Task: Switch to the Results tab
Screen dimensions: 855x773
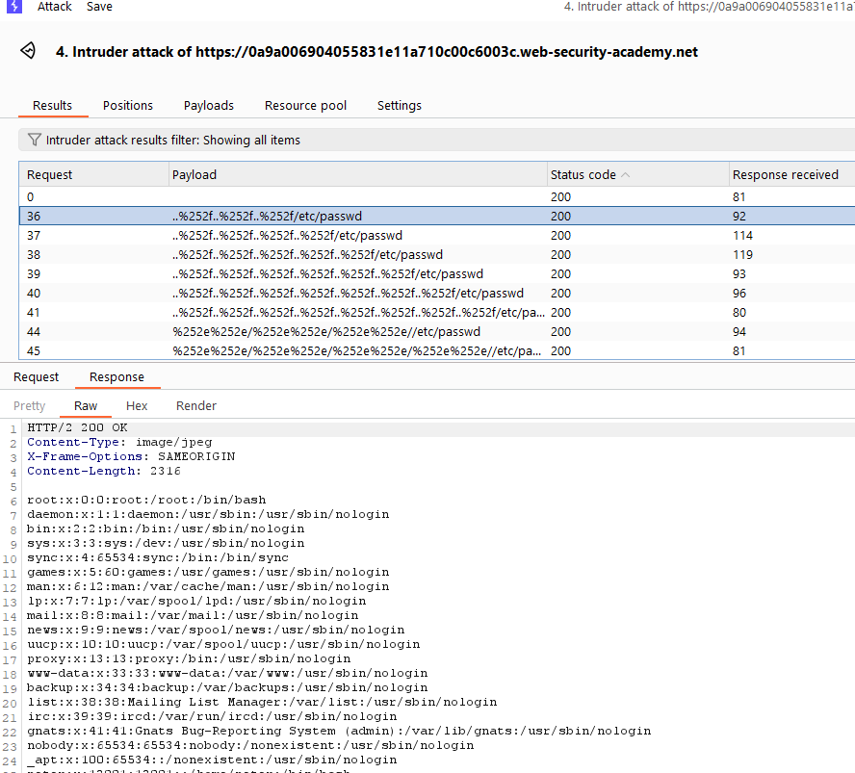Action: (x=52, y=105)
